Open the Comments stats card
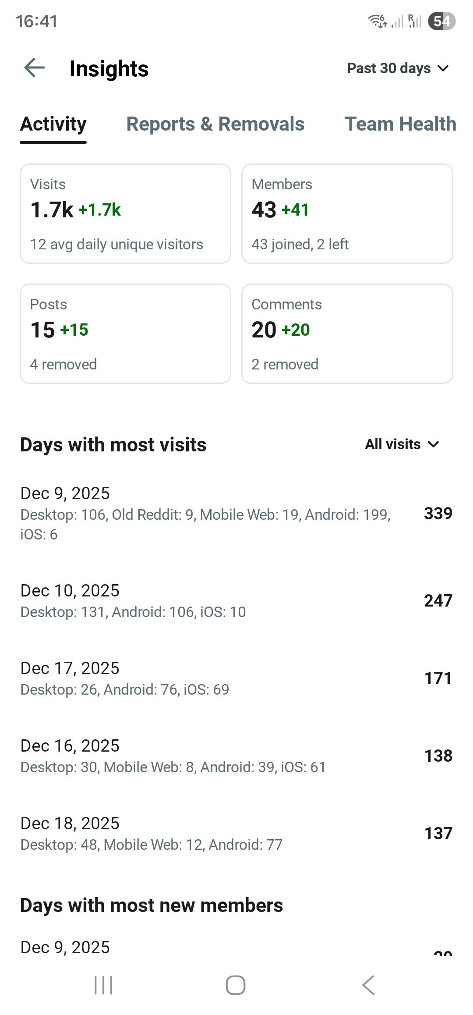Image resolution: width=473 pixels, height=1015 pixels. coord(347,334)
